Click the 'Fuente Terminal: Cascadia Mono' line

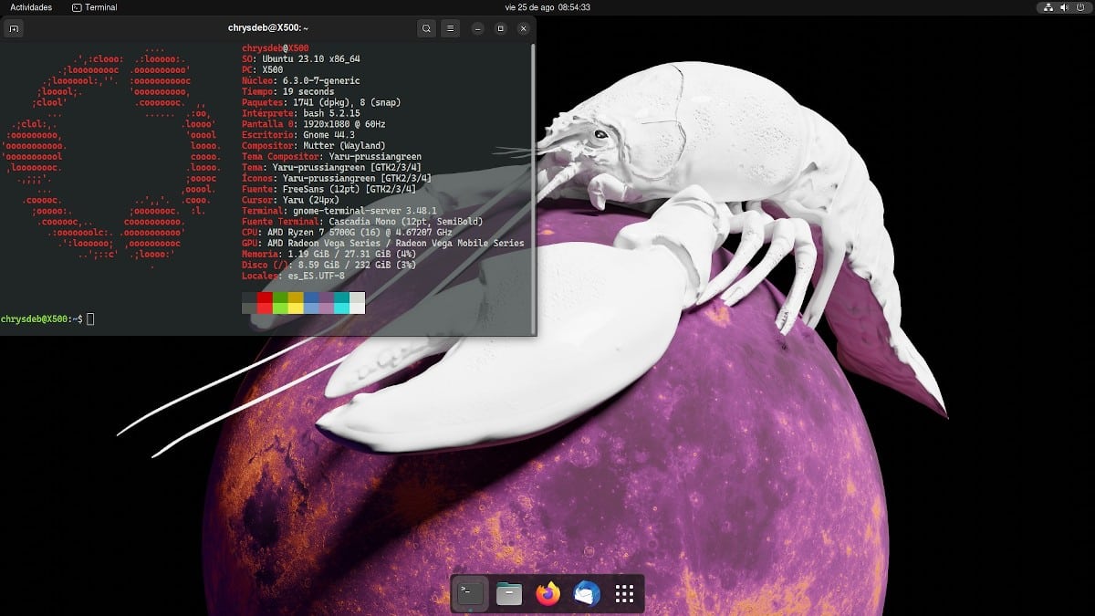click(362, 222)
